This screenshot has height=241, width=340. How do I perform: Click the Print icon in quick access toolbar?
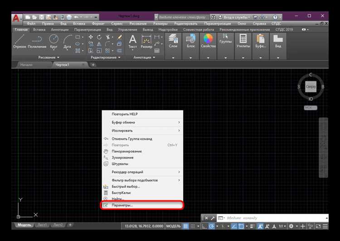(x=69, y=17)
